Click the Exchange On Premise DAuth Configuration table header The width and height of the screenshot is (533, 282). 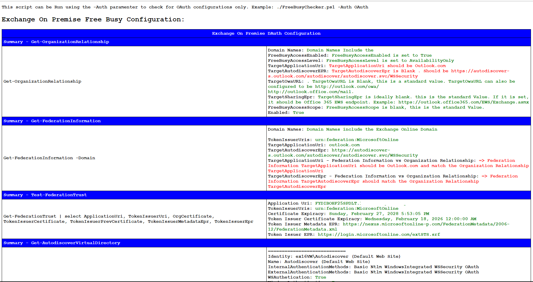pos(266,34)
